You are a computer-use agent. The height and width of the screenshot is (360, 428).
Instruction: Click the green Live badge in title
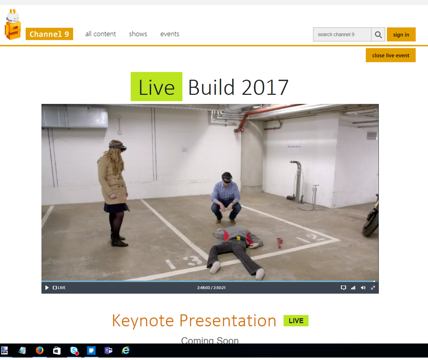coord(157,87)
